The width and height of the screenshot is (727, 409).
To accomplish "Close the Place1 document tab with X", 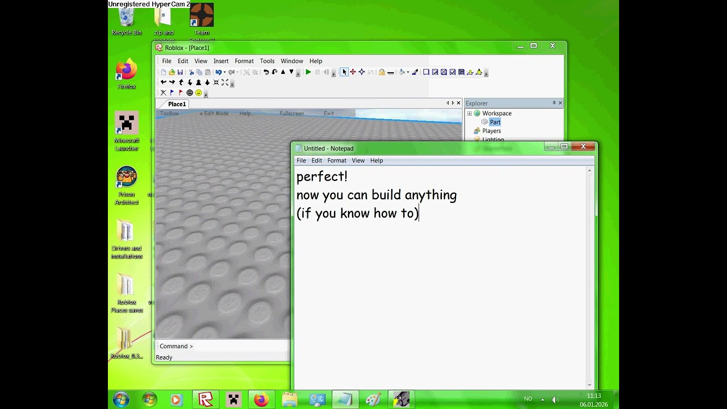I will tap(458, 103).
